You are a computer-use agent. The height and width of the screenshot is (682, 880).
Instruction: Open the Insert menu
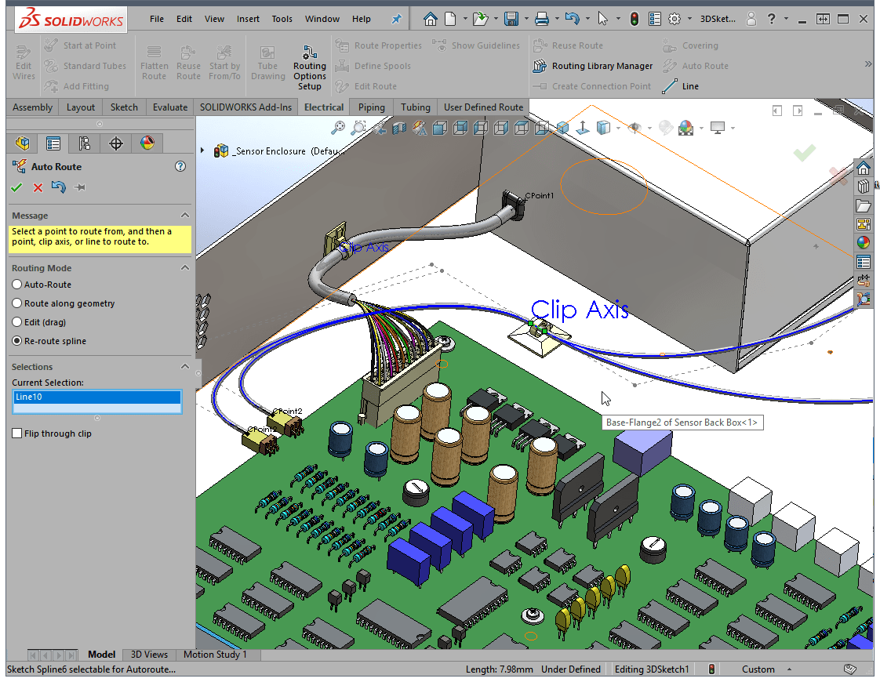point(248,19)
